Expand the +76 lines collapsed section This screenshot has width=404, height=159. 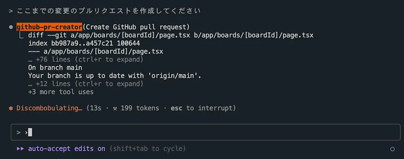pos(86,60)
